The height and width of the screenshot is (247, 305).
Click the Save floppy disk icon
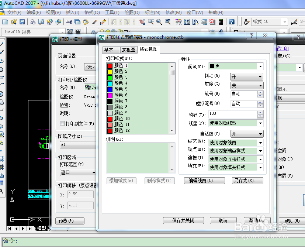click(22, 22)
